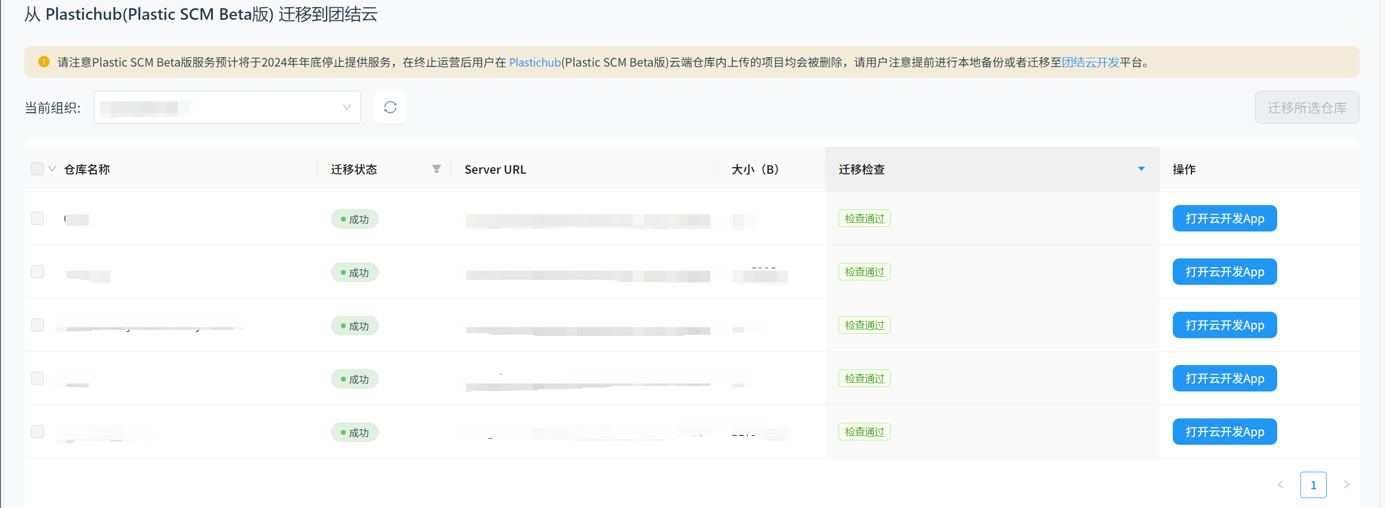Click the 检查通过 tag in the fourth row

pyautogui.click(x=864, y=378)
